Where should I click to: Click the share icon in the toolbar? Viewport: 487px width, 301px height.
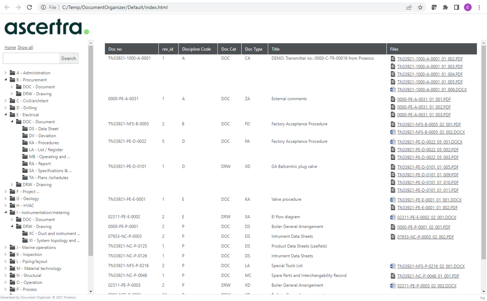(x=409, y=7)
